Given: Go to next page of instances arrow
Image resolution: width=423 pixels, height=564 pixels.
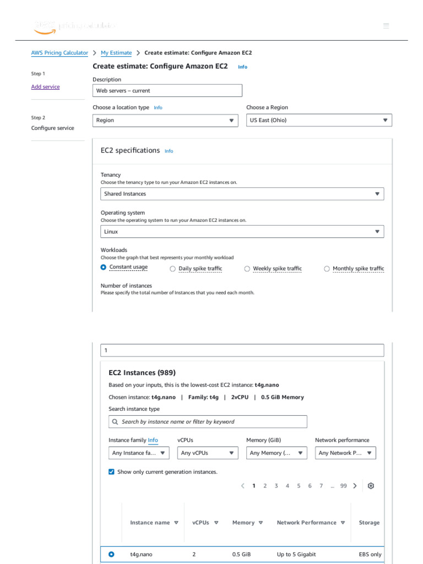Looking at the screenshot, I should pyautogui.click(x=355, y=486).
